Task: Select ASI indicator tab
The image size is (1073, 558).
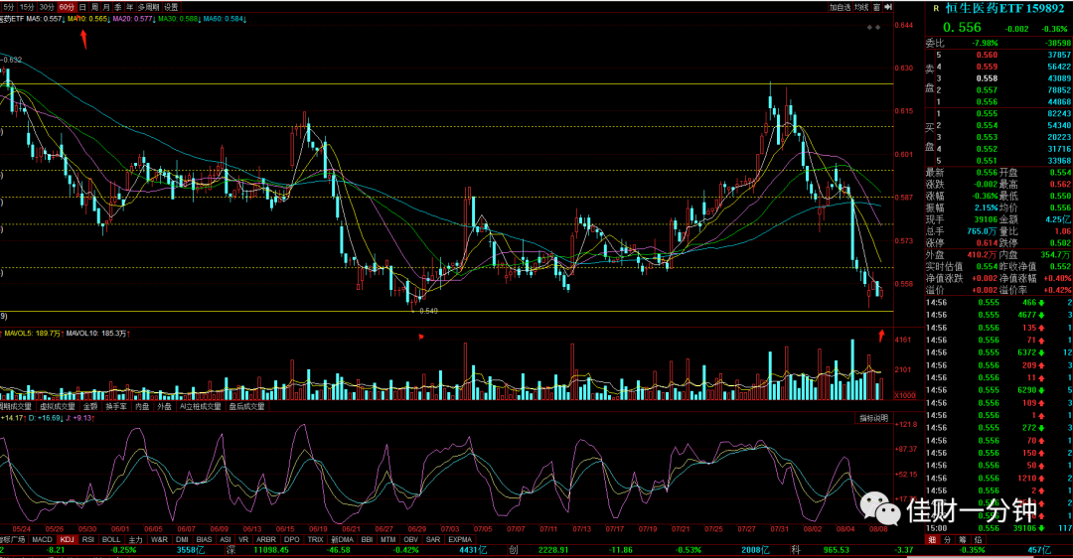Action: (226, 539)
